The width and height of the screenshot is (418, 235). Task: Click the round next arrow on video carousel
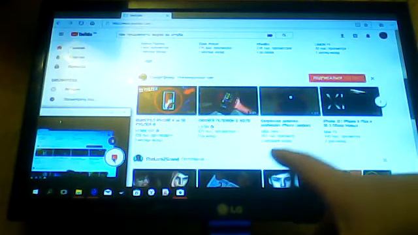click(x=381, y=102)
